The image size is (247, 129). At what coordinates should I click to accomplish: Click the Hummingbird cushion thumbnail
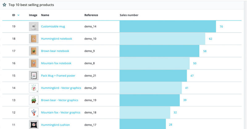pyautogui.click(x=34, y=124)
